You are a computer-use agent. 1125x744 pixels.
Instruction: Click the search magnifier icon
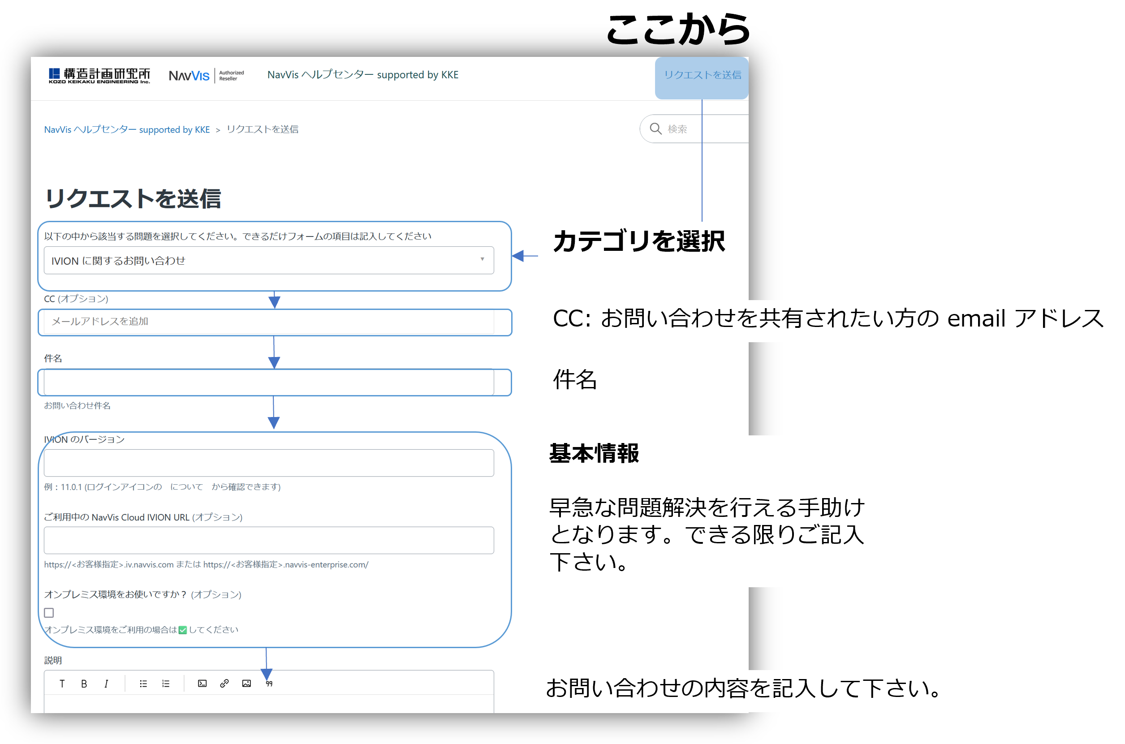pos(656,129)
